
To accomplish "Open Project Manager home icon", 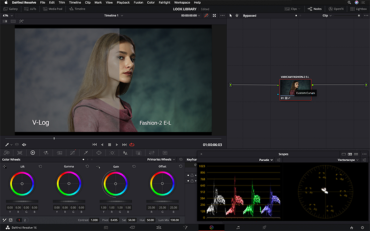I will [352, 228].
